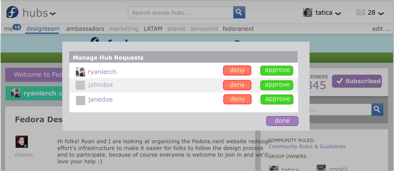
Task: Click the 18 notification badge
Action: [17, 27]
